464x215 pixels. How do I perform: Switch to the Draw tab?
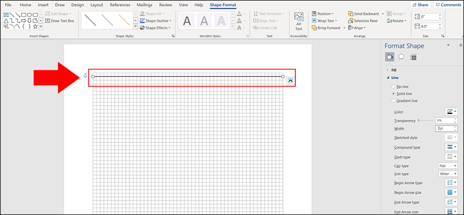click(x=60, y=5)
